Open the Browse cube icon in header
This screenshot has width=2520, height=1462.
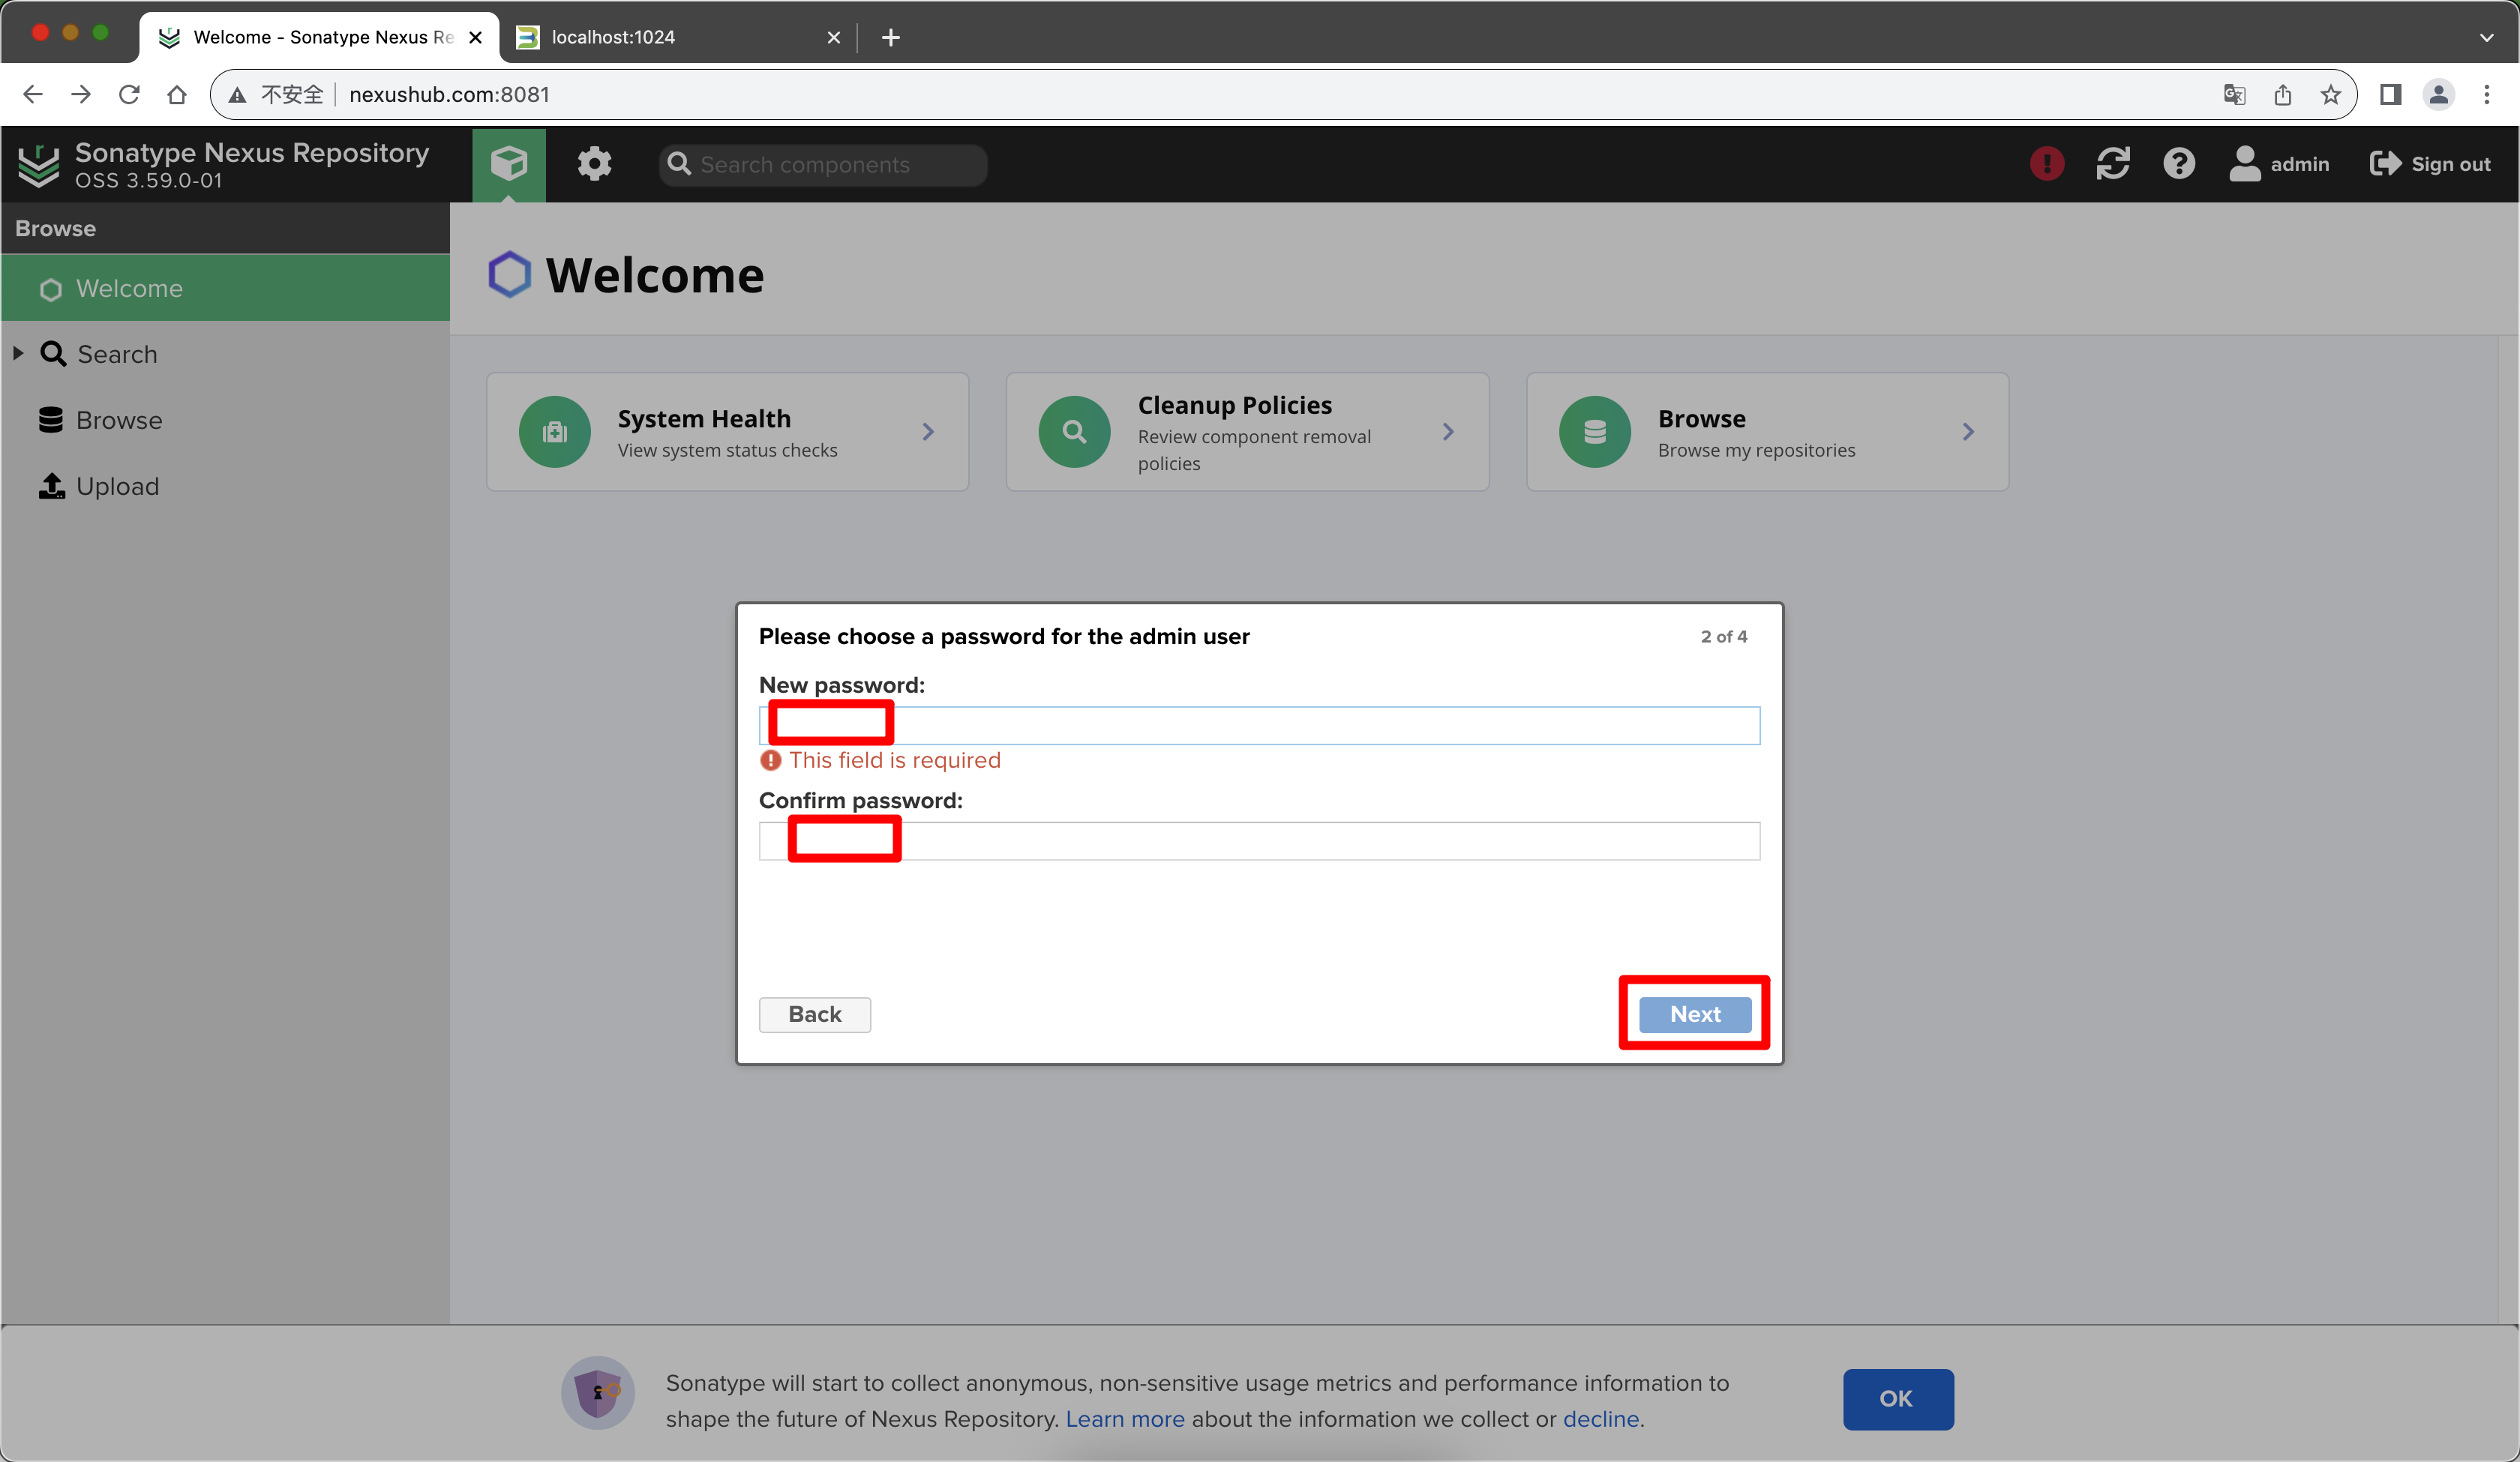pyautogui.click(x=509, y=164)
